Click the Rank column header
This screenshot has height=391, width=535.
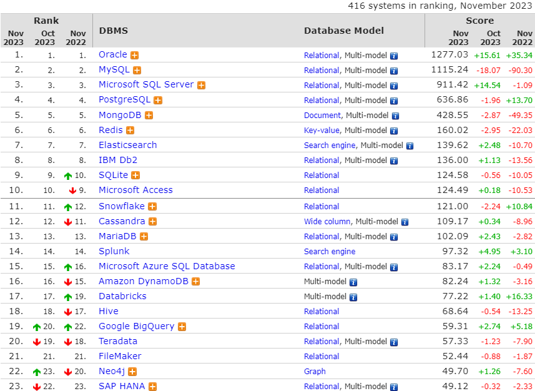(x=46, y=21)
